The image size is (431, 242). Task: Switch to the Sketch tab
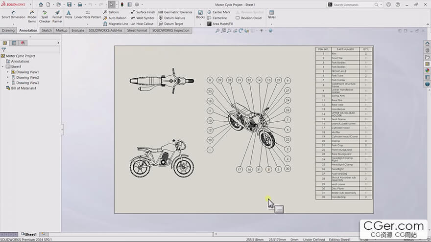pyautogui.click(x=47, y=30)
